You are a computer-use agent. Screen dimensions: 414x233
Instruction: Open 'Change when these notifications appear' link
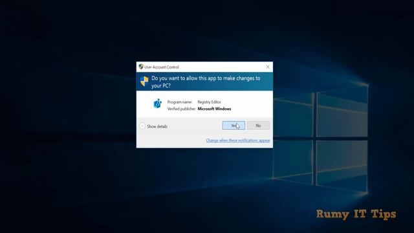(238, 140)
